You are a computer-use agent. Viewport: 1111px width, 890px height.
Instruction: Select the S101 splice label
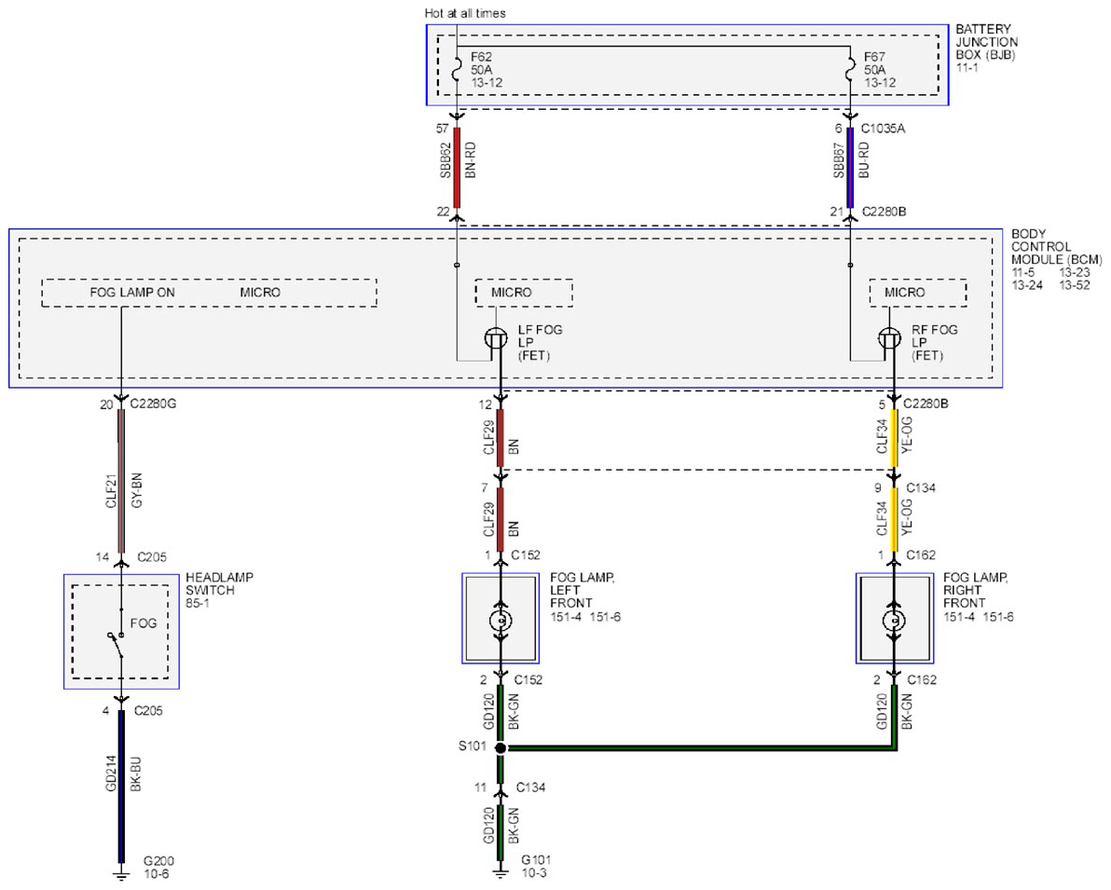point(472,746)
